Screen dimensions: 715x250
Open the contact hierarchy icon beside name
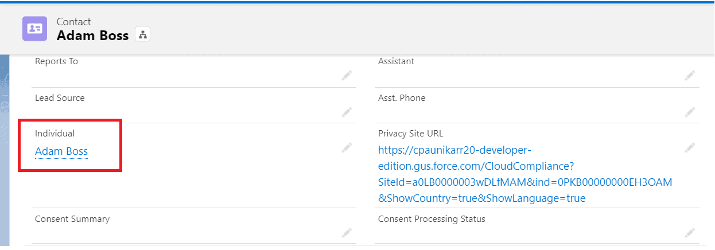(x=142, y=34)
